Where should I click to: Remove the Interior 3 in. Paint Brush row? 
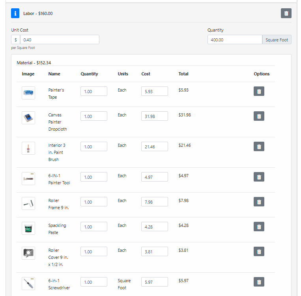pos(259,146)
